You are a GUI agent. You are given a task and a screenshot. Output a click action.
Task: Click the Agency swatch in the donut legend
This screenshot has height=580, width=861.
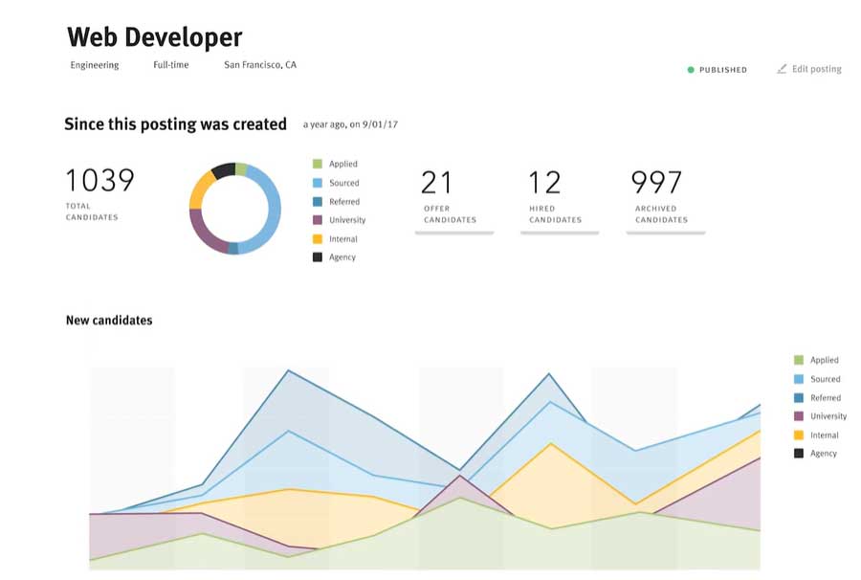[319, 257]
